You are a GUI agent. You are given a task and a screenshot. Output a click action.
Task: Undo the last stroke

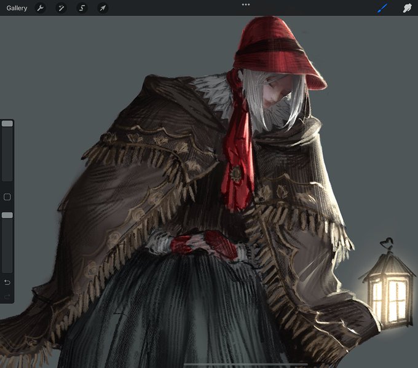[7, 282]
